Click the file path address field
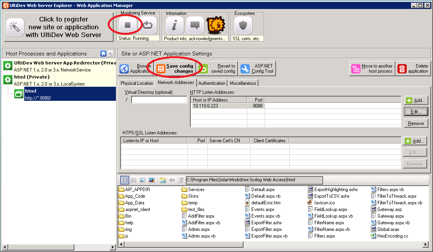 (254, 180)
